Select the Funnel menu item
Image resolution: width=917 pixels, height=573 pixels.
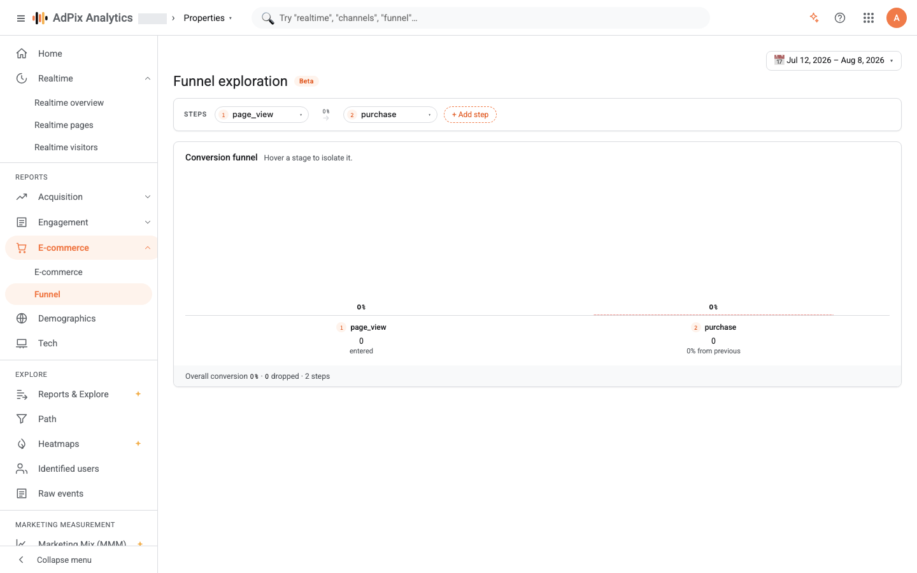point(79,294)
